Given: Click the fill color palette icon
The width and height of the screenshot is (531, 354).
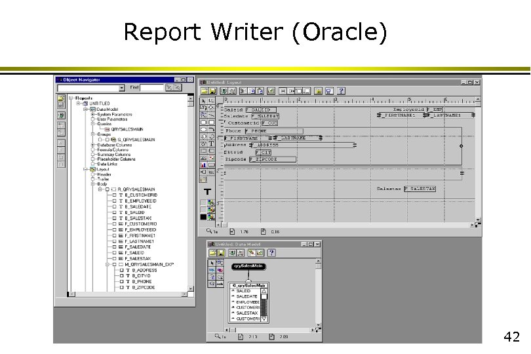Looking at the screenshot, I should click(211, 203).
